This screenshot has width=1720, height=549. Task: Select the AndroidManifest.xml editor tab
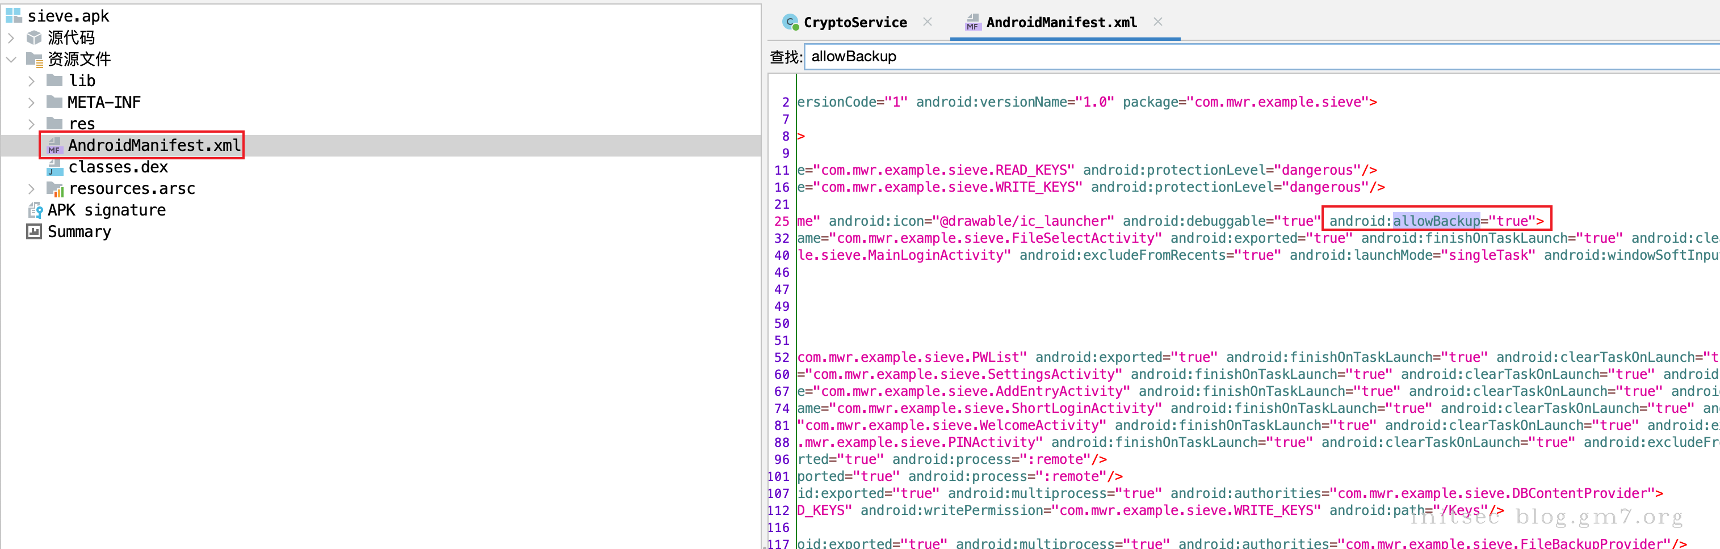tap(1060, 23)
